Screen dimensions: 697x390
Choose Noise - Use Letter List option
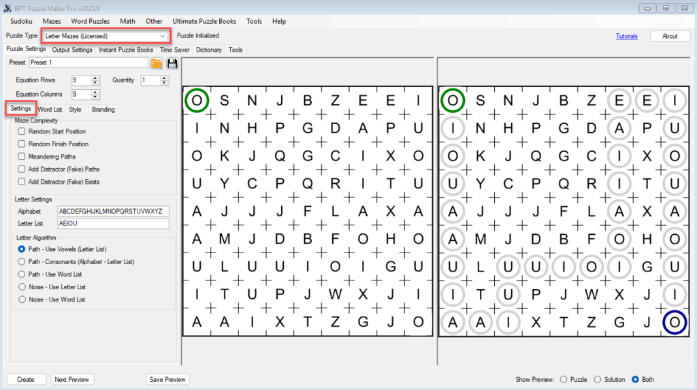[22, 287]
